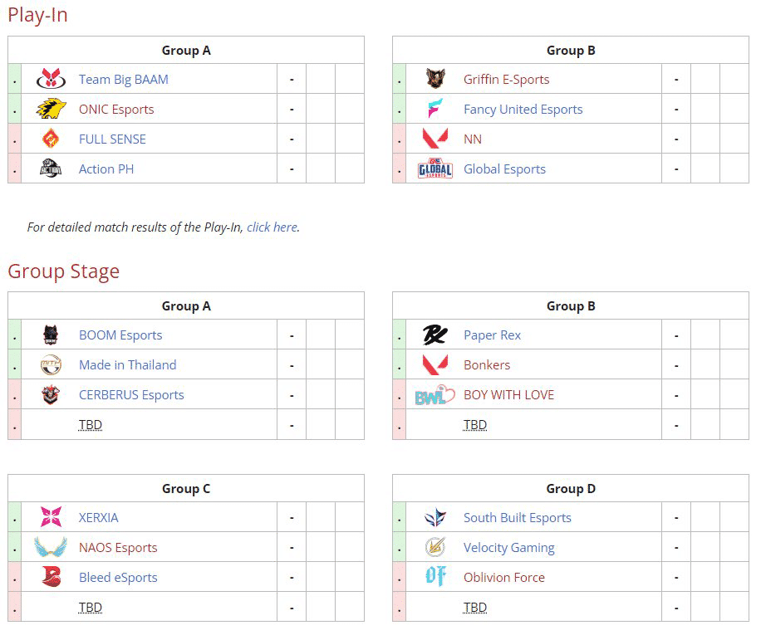761x640 pixels.
Task: Open the 'click here' Play-In results link
Action: tap(272, 227)
